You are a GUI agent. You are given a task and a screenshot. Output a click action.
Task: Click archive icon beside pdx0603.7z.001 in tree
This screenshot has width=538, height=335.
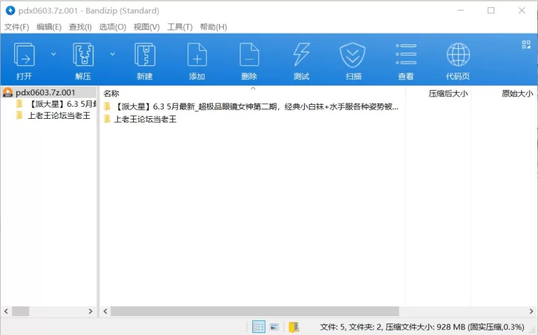(7, 93)
